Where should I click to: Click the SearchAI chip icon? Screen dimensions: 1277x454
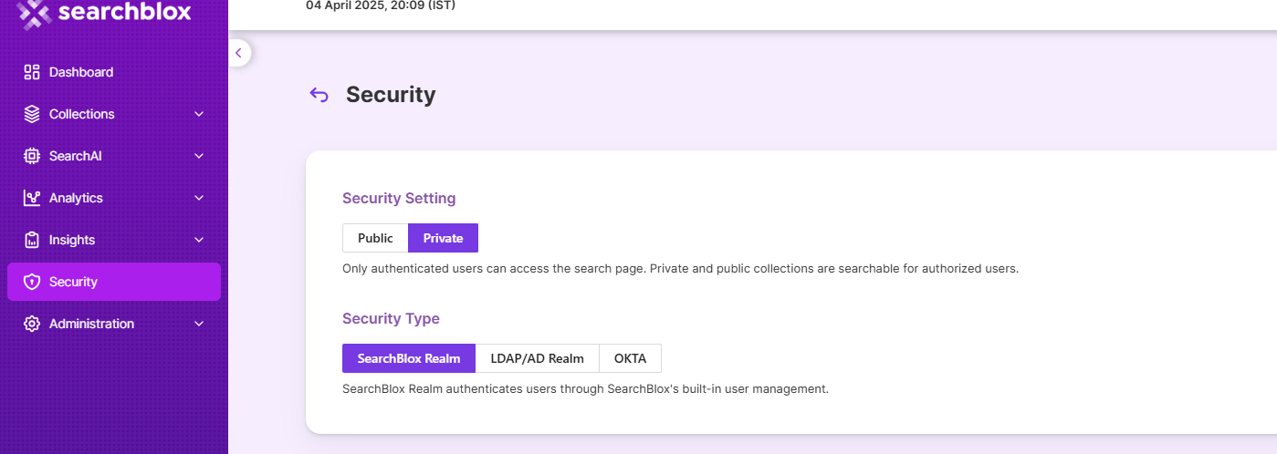click(32, 156)
